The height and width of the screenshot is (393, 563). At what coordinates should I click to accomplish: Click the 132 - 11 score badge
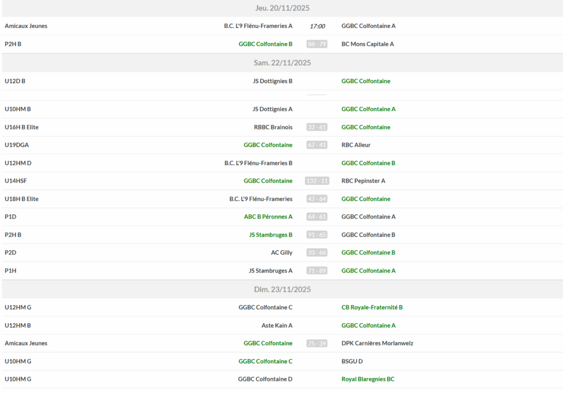point(317,181)
